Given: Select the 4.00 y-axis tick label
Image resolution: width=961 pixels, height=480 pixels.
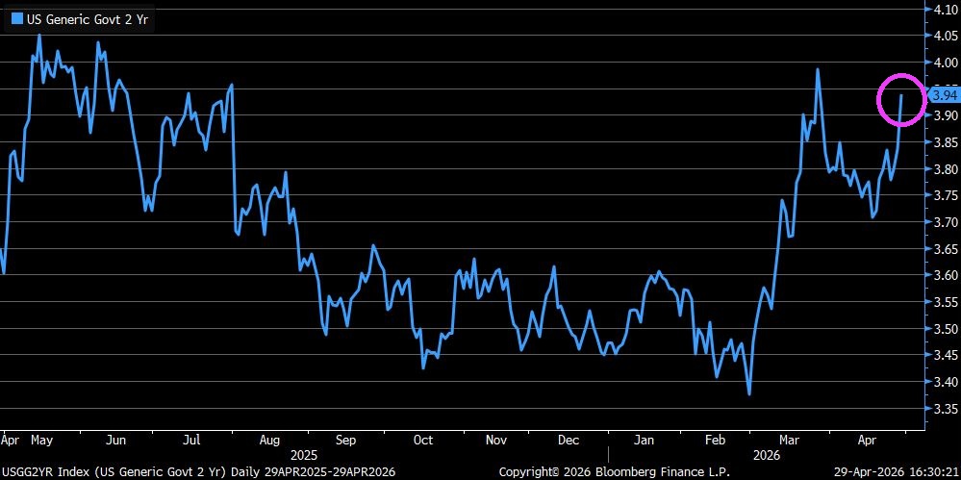Looking at the screenshot, I should tap(945, 63).
